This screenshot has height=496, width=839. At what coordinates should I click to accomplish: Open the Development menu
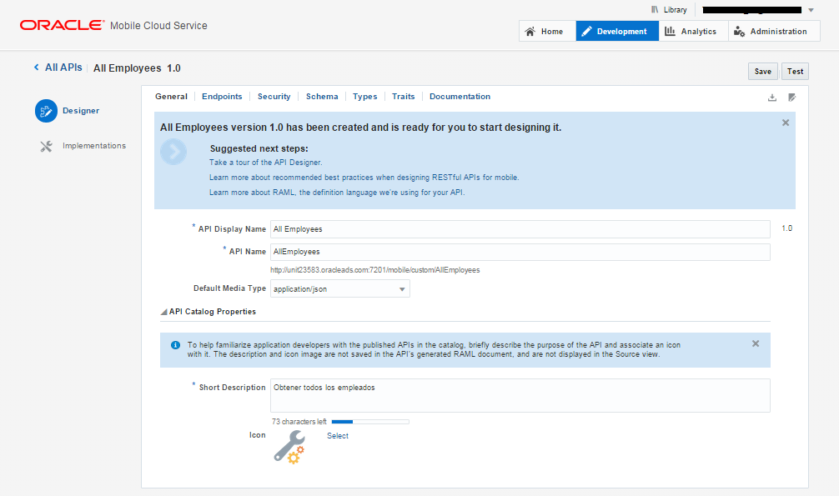617,31
